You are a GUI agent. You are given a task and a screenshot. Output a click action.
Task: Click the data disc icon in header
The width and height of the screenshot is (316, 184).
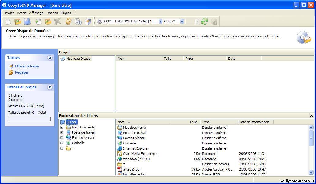pos(304,37)
